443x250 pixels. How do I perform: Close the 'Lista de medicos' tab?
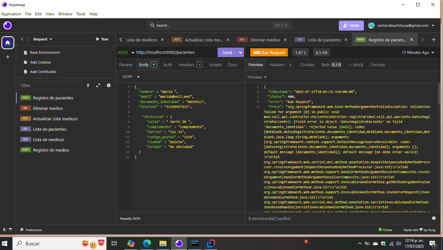(x=162, y=40)
